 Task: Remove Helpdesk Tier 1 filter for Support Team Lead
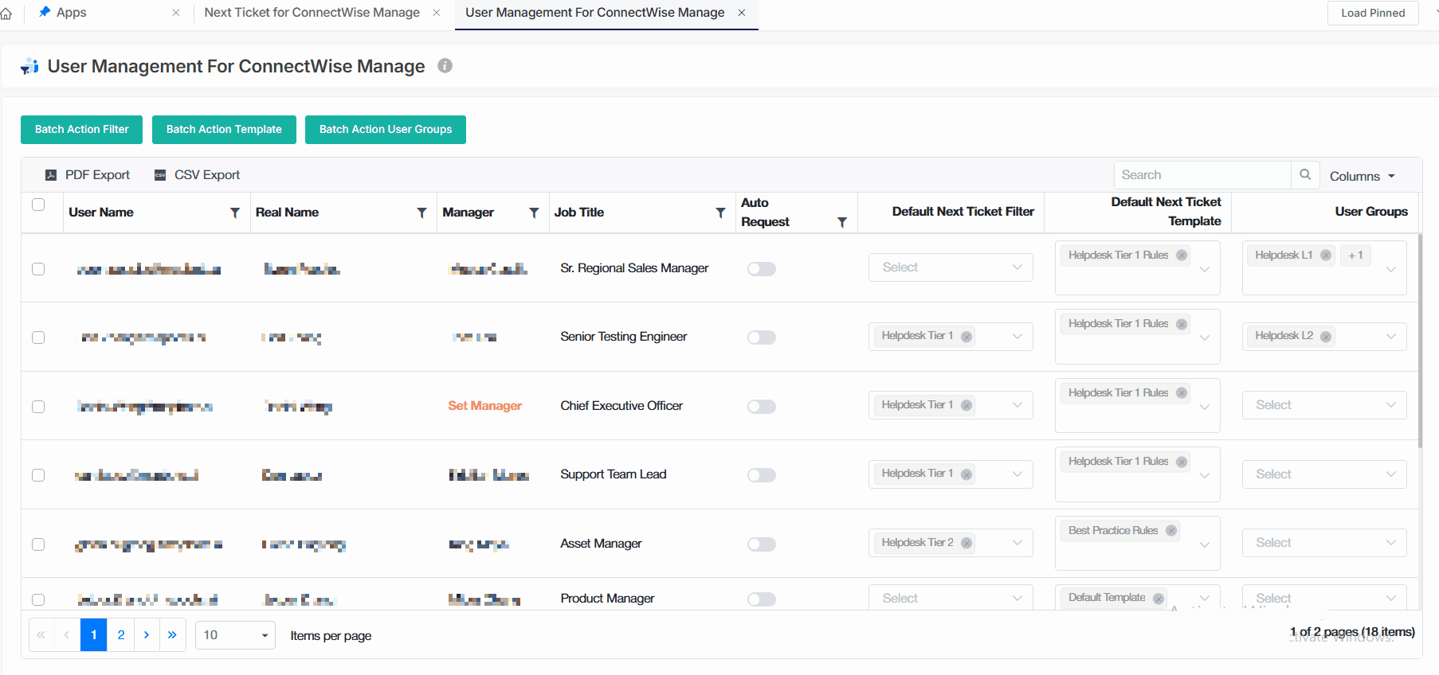point(967,474)
